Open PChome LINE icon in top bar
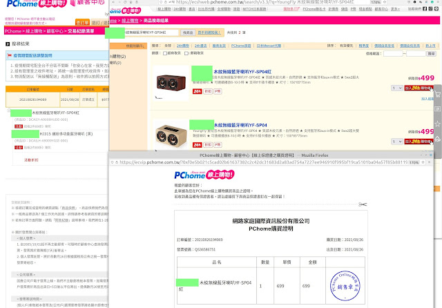 tap(436, 9)
